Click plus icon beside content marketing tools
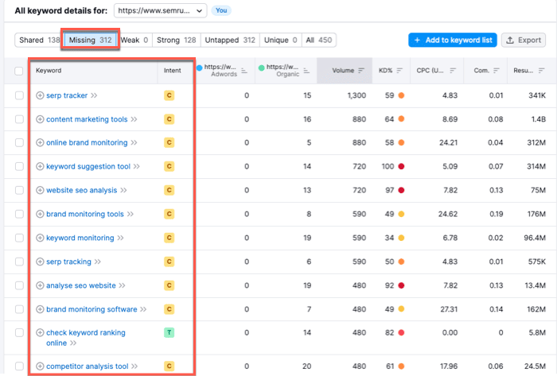This screenshot has width=557, height=376. pos(40,119)
